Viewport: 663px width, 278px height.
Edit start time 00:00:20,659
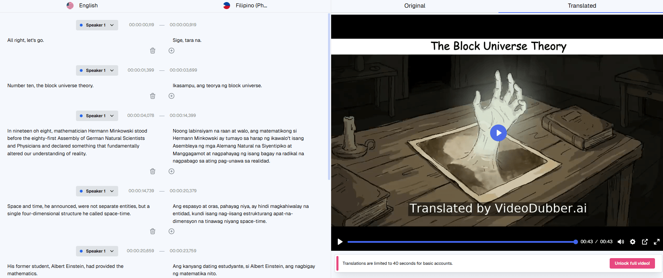pos(140,251)
